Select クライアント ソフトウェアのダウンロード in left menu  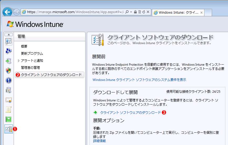pyautogui.click(x=50, y=75)
